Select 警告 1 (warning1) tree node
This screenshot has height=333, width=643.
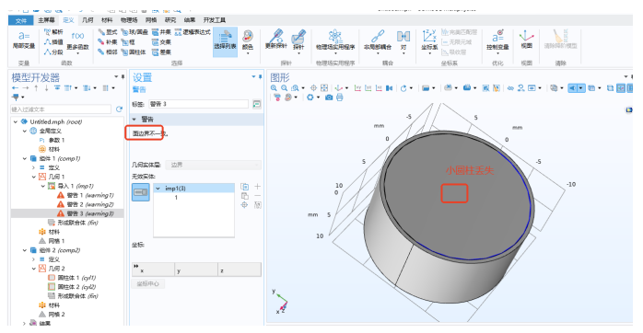(x=86, y=195)
